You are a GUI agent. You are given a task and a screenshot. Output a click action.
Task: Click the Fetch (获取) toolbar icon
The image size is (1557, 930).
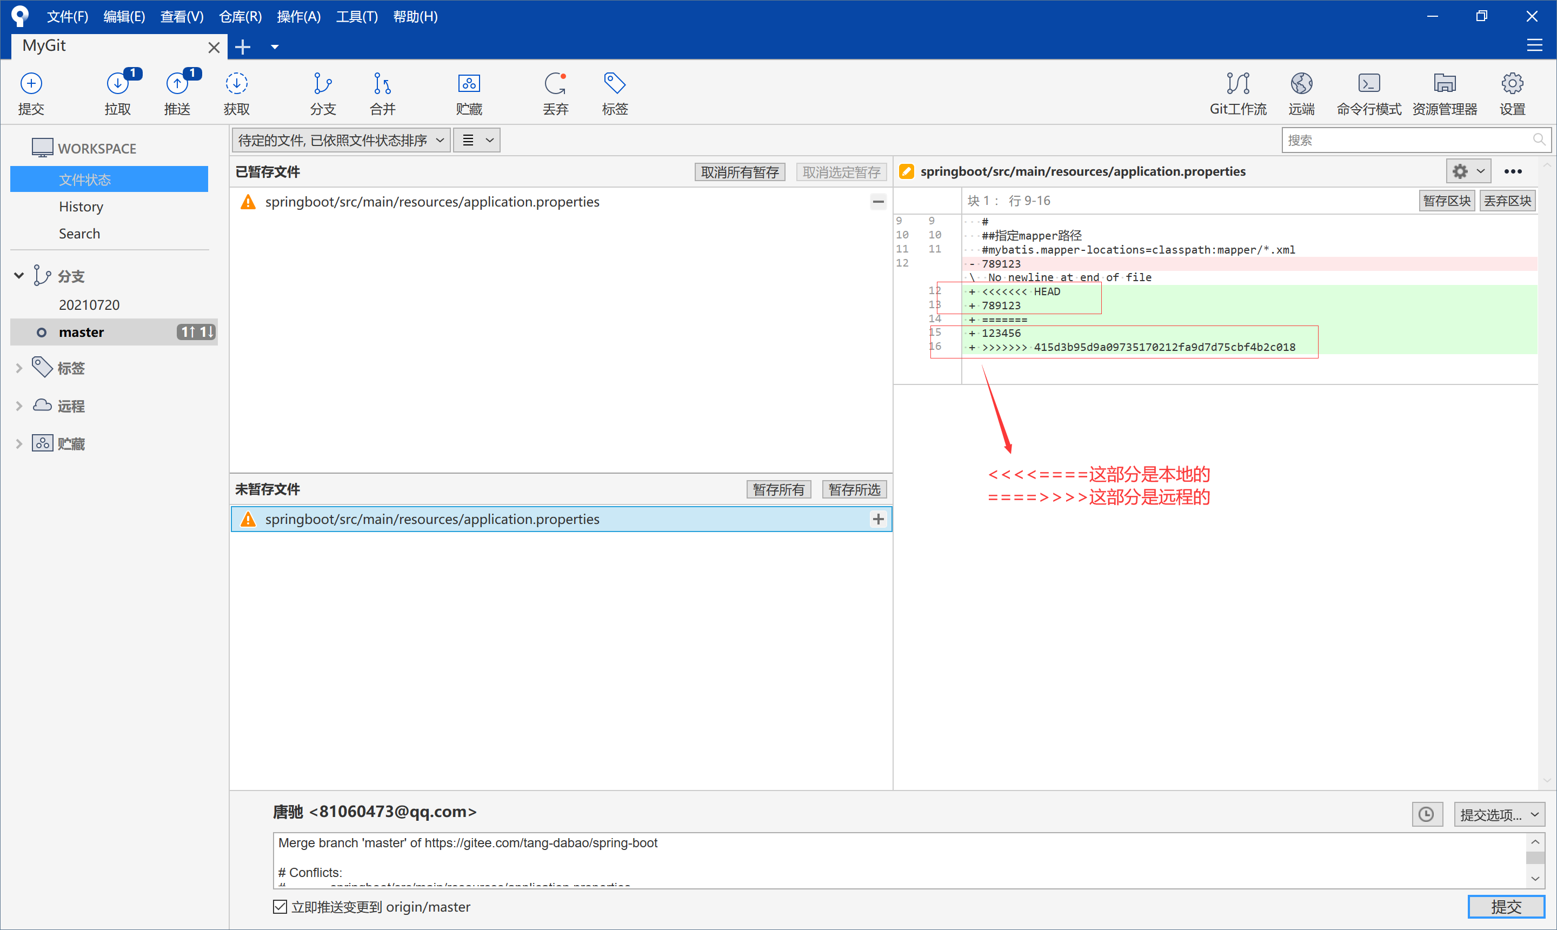coord(236,84)
